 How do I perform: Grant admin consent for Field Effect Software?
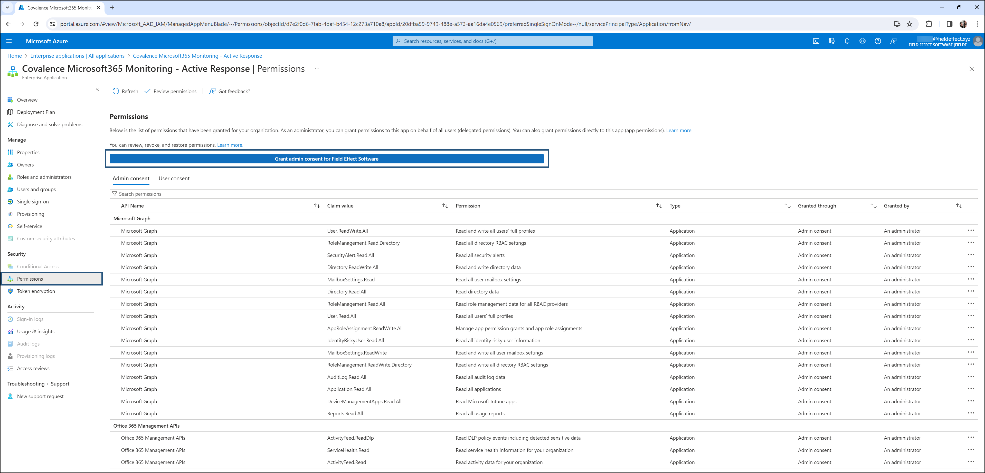pyautogui.click(x=326, y=159)
